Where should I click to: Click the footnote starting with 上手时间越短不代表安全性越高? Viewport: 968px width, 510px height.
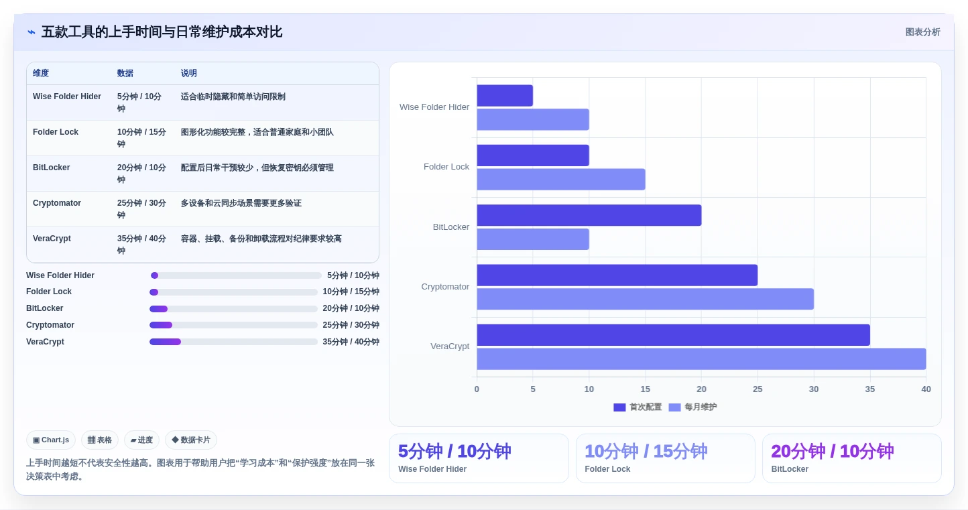[x=200, y=470]
